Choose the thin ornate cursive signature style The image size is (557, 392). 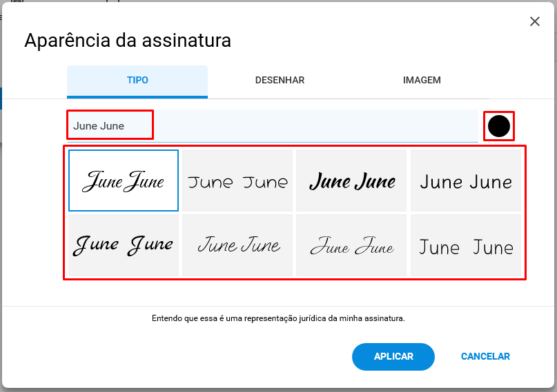351,245
